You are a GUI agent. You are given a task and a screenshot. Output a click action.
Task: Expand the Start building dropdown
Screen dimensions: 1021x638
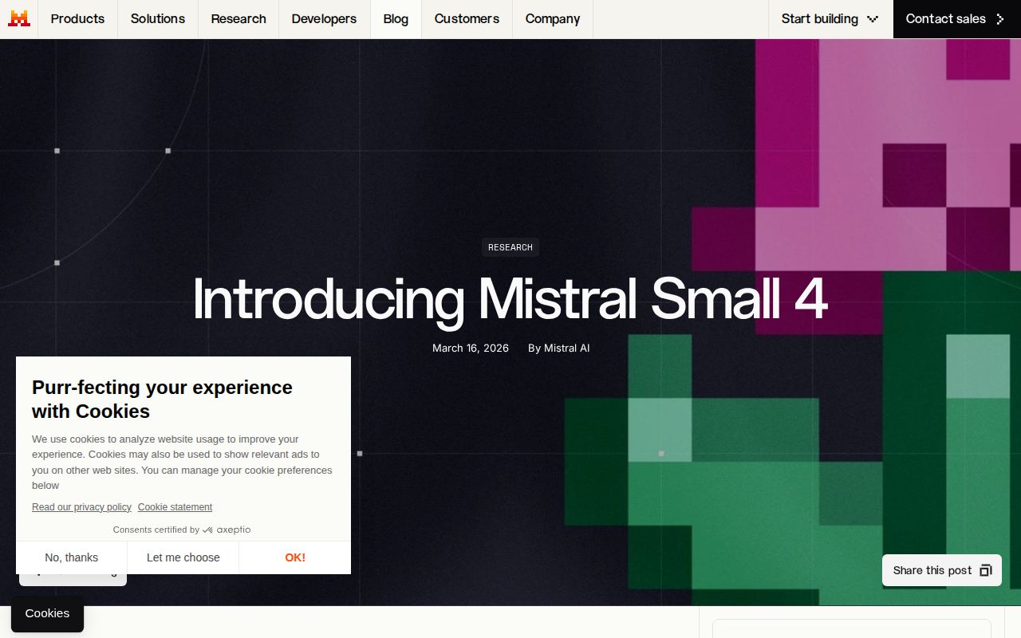830,18
